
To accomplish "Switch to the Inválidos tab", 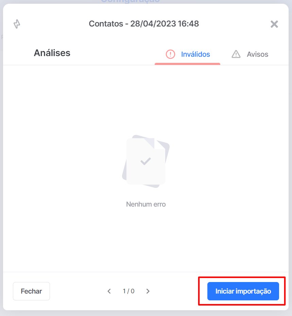I will 187,54.
